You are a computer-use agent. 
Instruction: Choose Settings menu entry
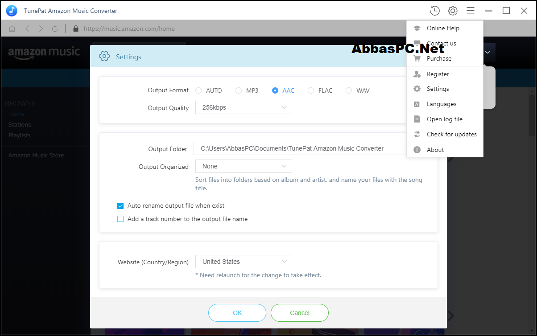445,89
